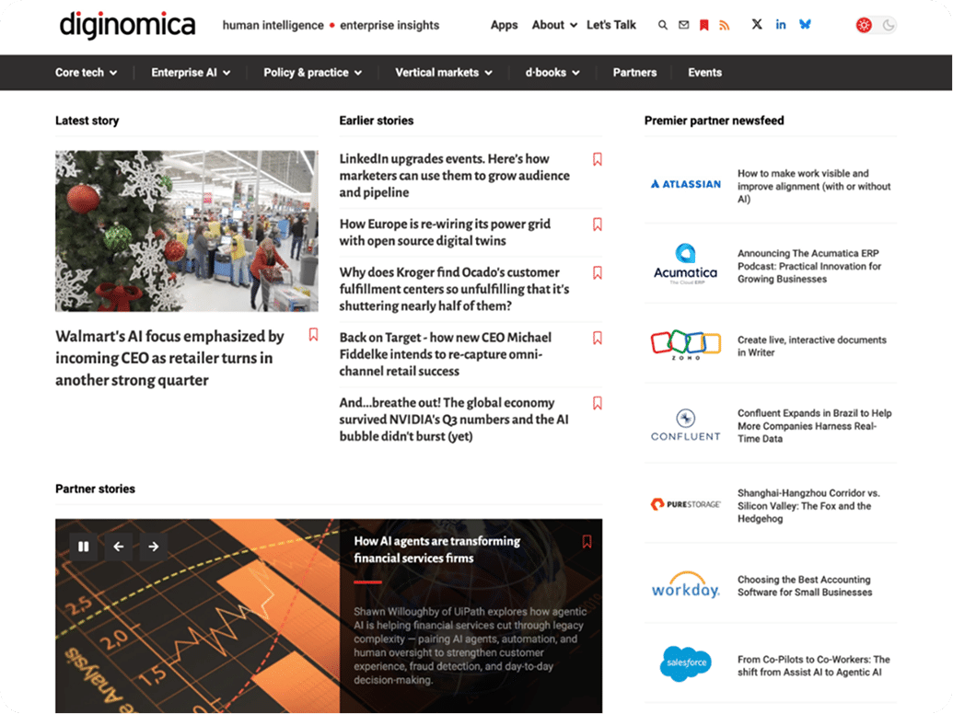Visit the LinkedIn social icon
The width and height of the screenshot is (953, 714).
click(x=781, y=25)
